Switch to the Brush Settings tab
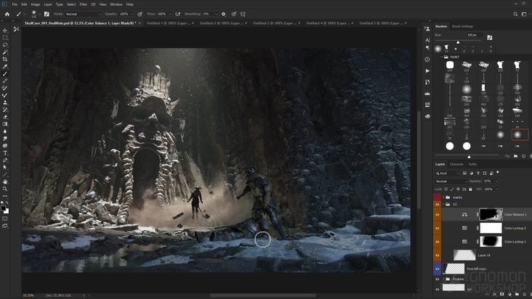The height and width of the screenshot is (299, 532). click(462, 26)
